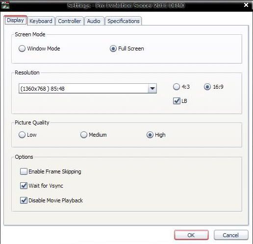Select Window Mode radio button

click(x=22, y=49)
